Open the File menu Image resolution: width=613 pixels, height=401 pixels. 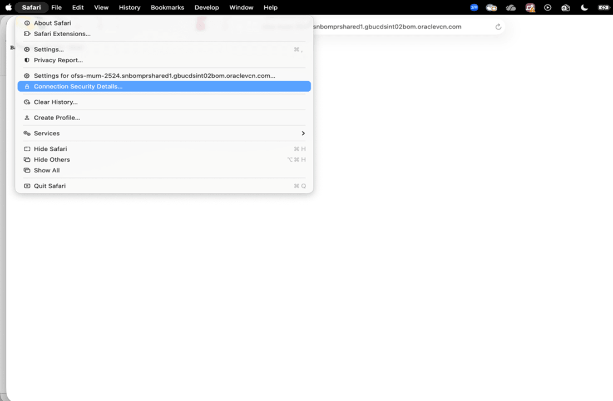coord(56,7)
